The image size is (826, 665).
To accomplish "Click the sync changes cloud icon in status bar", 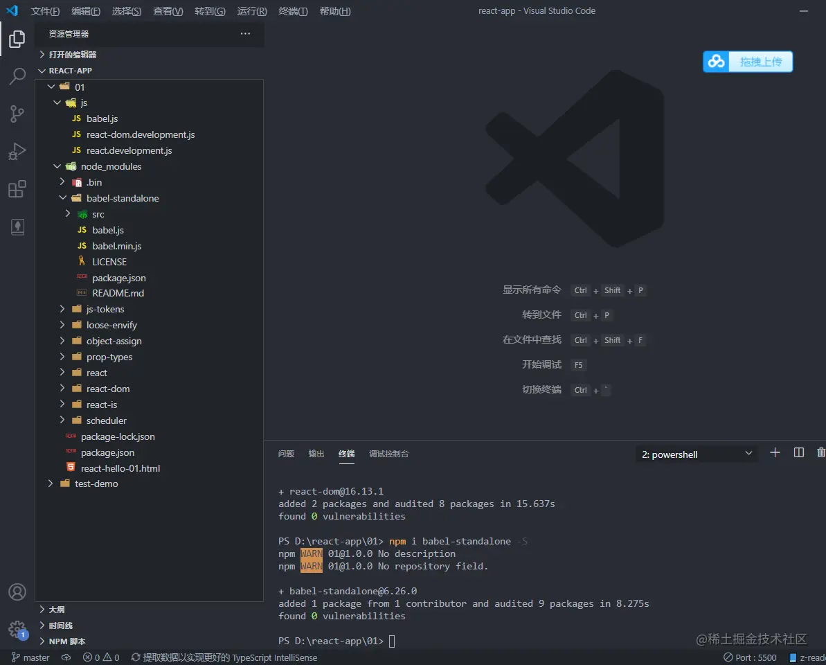I will [66, 657].
